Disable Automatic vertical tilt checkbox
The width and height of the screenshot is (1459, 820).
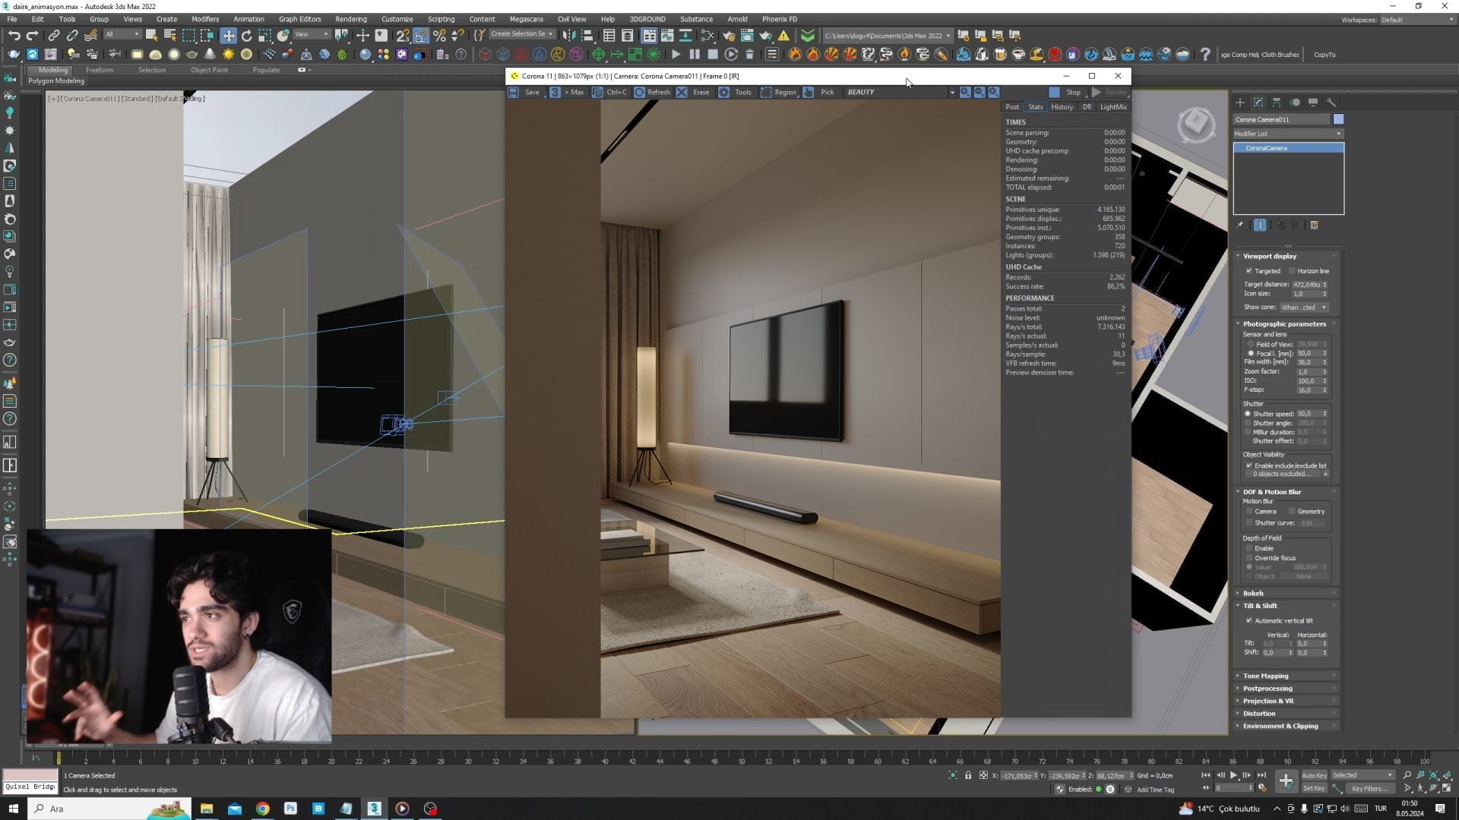click(x=1249, y=621)
